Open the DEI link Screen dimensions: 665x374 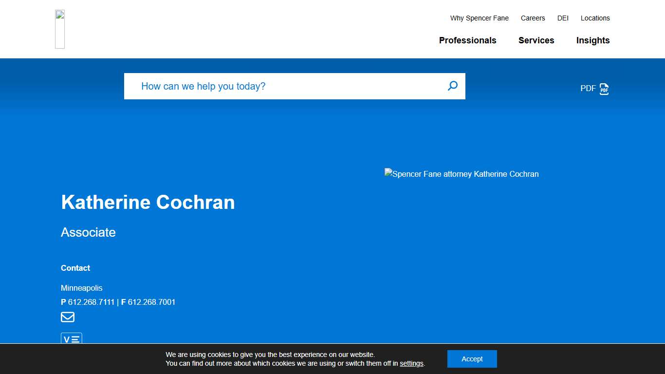click(x=563, y=18)
